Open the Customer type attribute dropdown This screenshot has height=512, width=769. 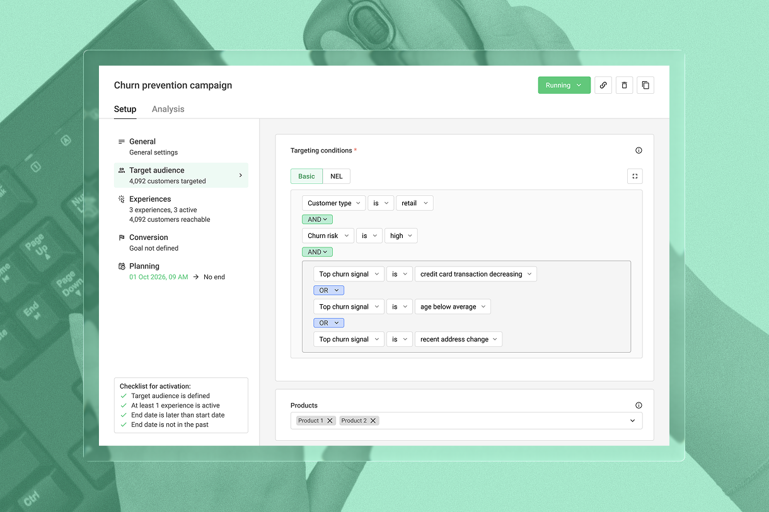coord(333,203)
